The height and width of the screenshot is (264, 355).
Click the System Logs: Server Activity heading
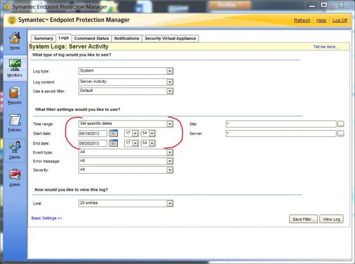click(69, 46)
